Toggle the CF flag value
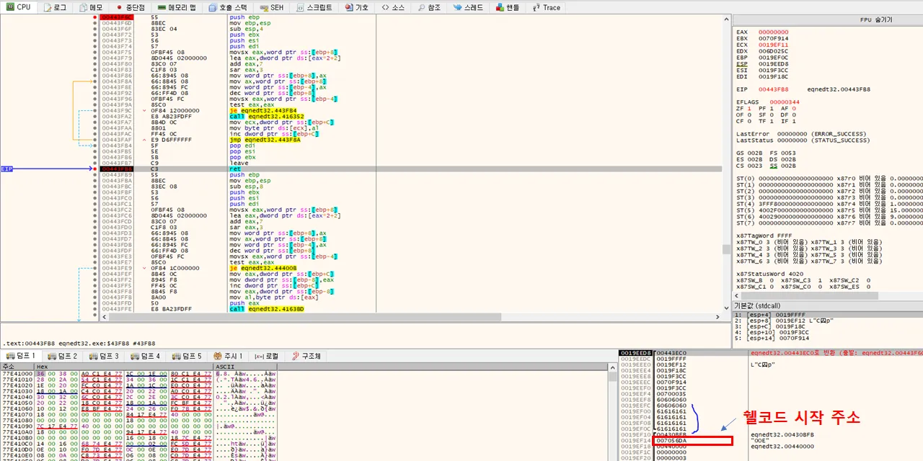Screen dimensions: 923x461 (750, 122)
